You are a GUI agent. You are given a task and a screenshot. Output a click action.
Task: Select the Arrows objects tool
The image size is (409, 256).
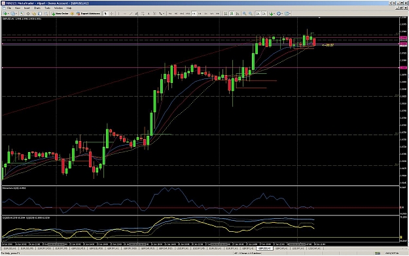(x=160, y=14)
